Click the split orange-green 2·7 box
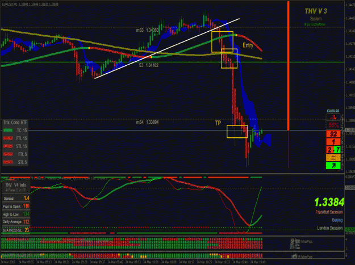Image resolution: width=355 pixels, height=265 pixels. click(x=333, y=150)
